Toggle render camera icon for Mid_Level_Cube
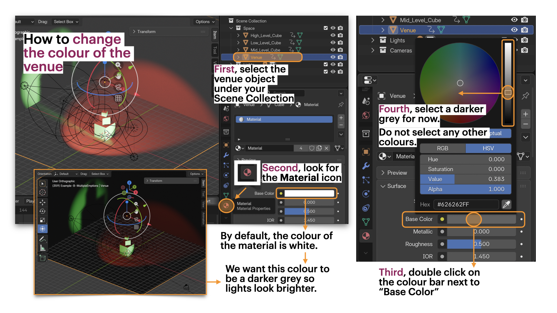Image resolution: width=557 pixels, height=313 pixels. point(525,20)
